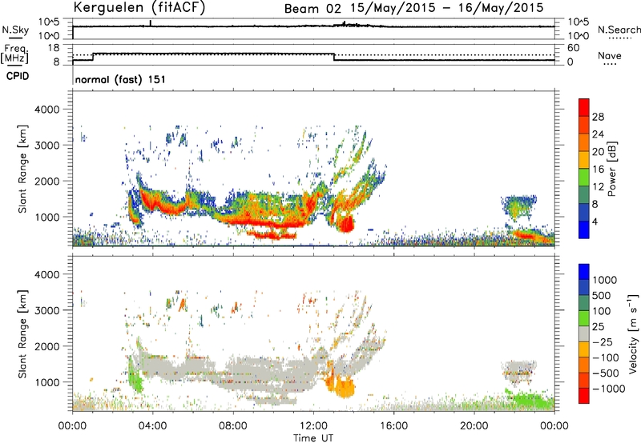Click the '16' tick on Power colorbar
This screenshot has width=641, height=443.
coord(598,169)
